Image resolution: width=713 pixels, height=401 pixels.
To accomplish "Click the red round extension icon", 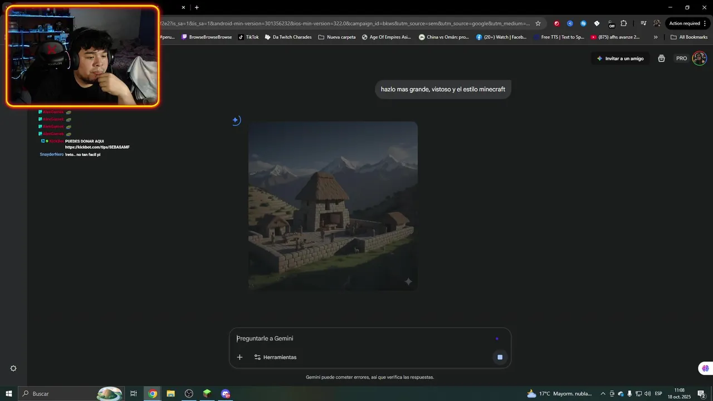I will [556, 23].
